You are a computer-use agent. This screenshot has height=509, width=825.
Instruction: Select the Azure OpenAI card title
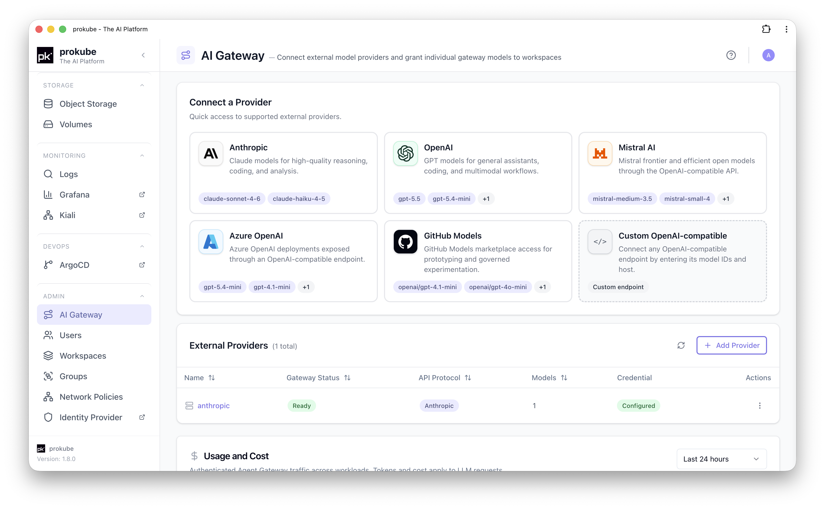[x=256, y=236]
